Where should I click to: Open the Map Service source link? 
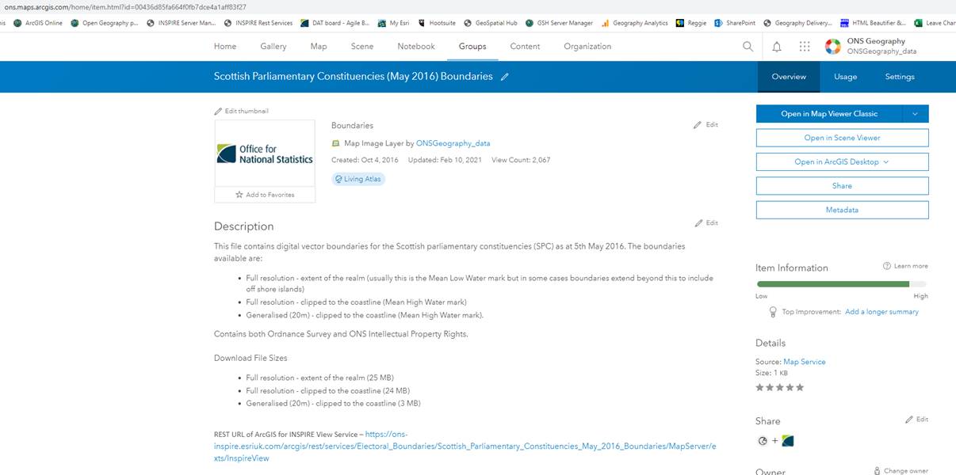tap(805, 362)
